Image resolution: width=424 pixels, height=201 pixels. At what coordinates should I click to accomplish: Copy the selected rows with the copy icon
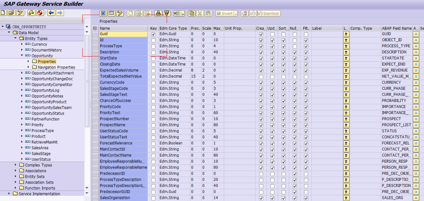[192, 13]
